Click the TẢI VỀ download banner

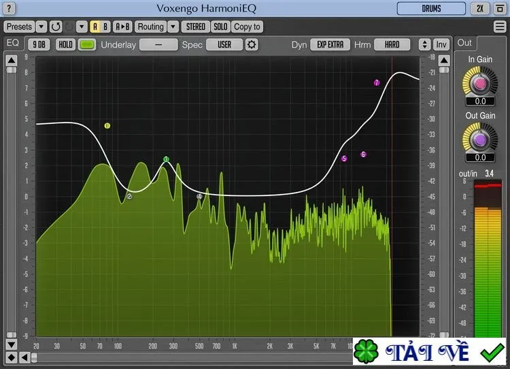point(429,351)
